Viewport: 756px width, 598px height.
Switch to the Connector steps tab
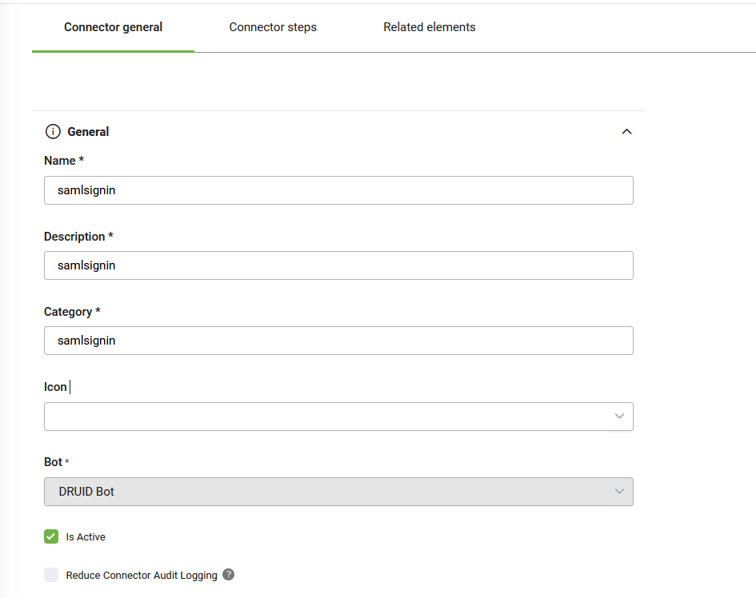[273, 27]
